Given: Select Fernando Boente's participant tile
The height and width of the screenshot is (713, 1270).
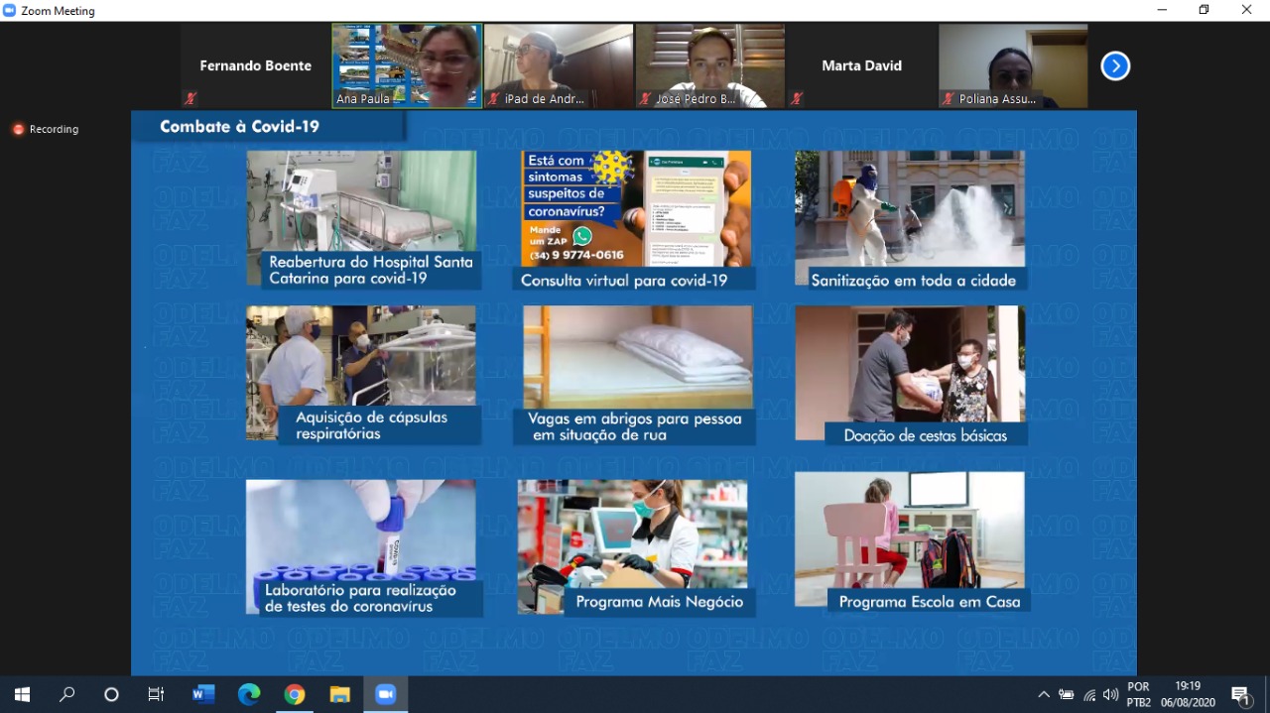Looking at the screenshot, I should tap(255, 65).
